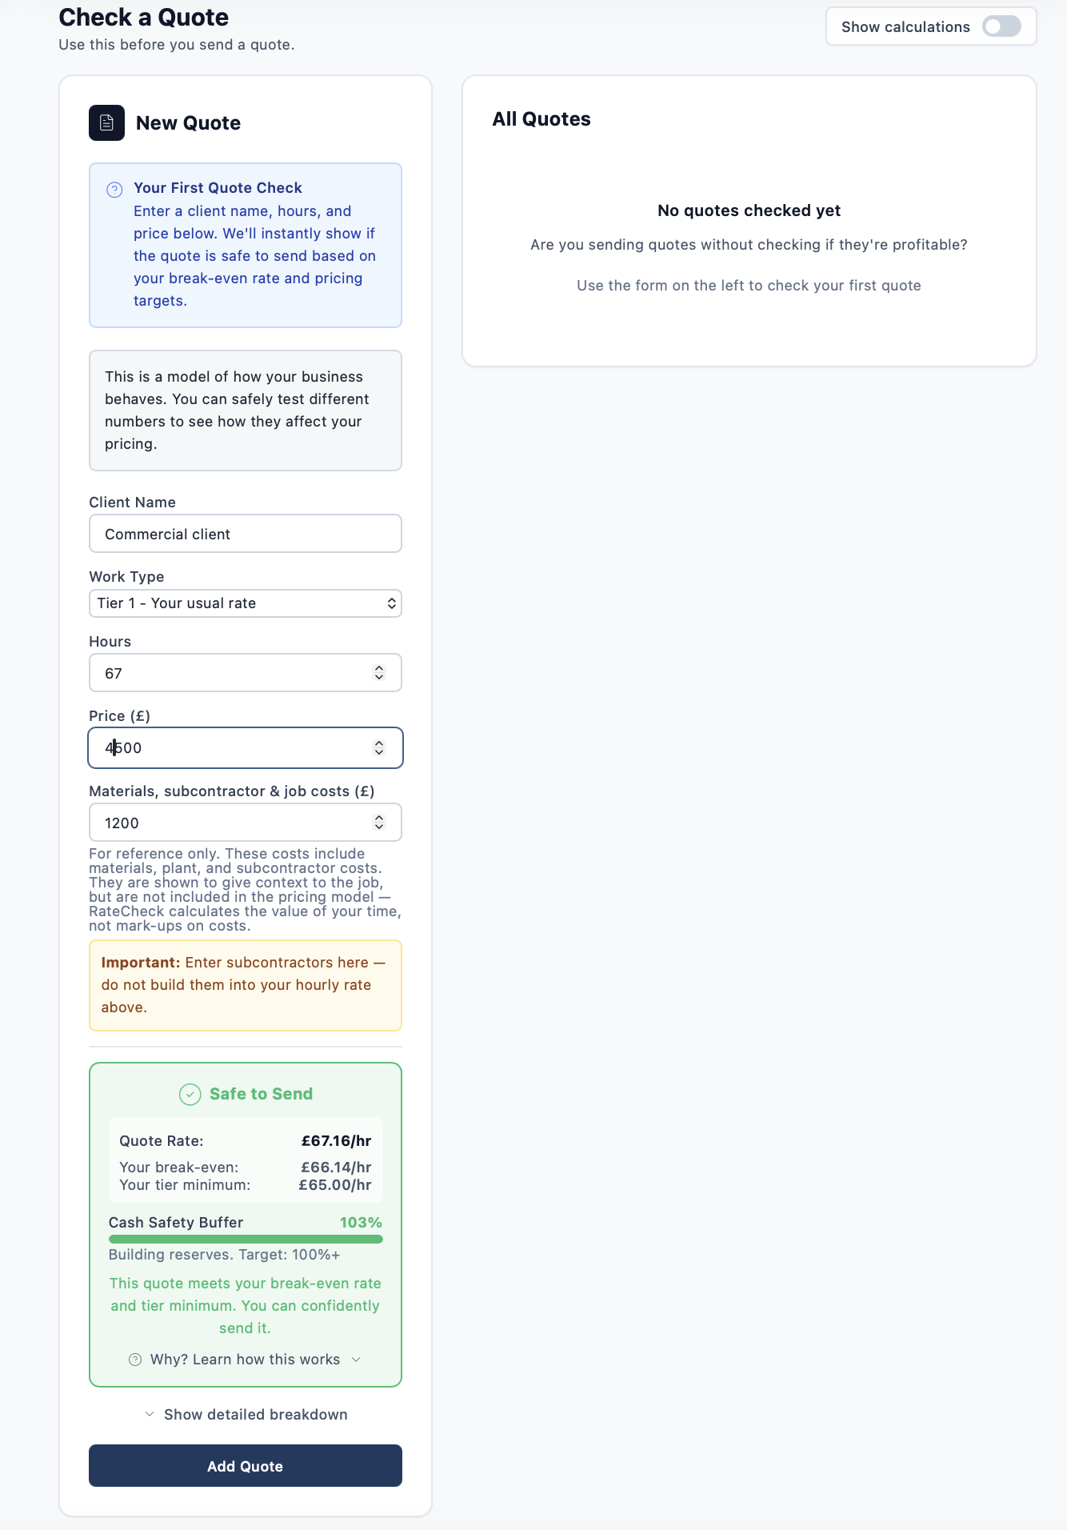Click the help icon beside Why? Learn how this works
The height and width of the screenshot is (1530, 1067).
(x=134, y=1359)
